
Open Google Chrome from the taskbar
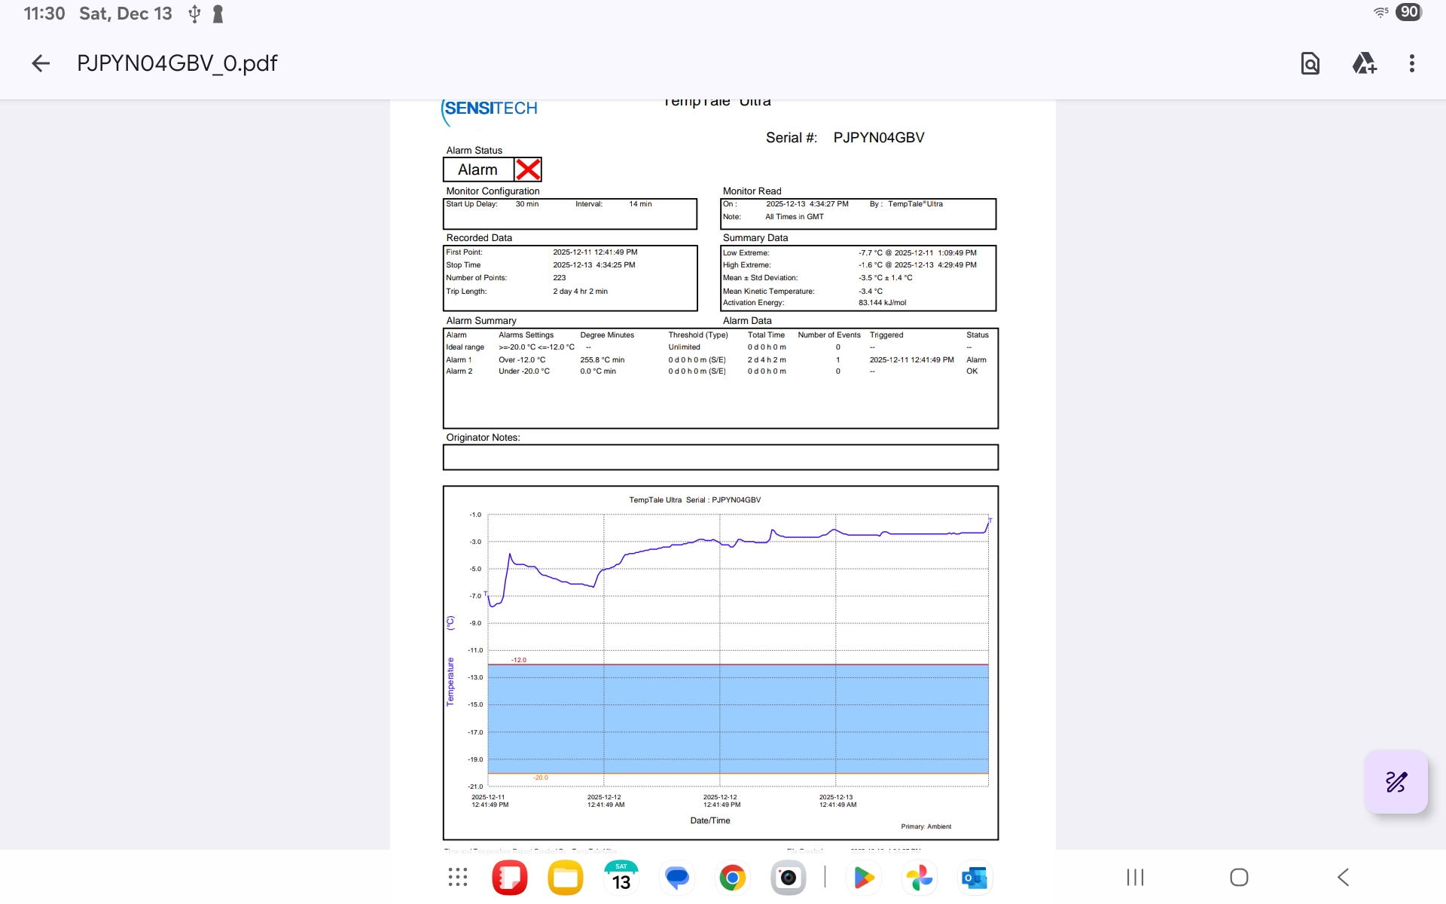click(x=732, y=878)
